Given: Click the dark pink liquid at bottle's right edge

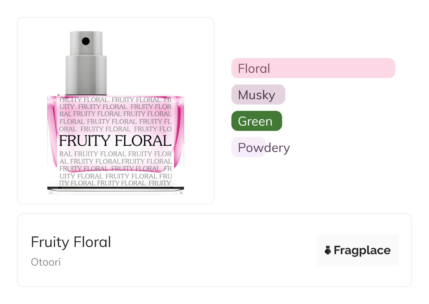Looking at the screenshot, I should click(179, 130).
